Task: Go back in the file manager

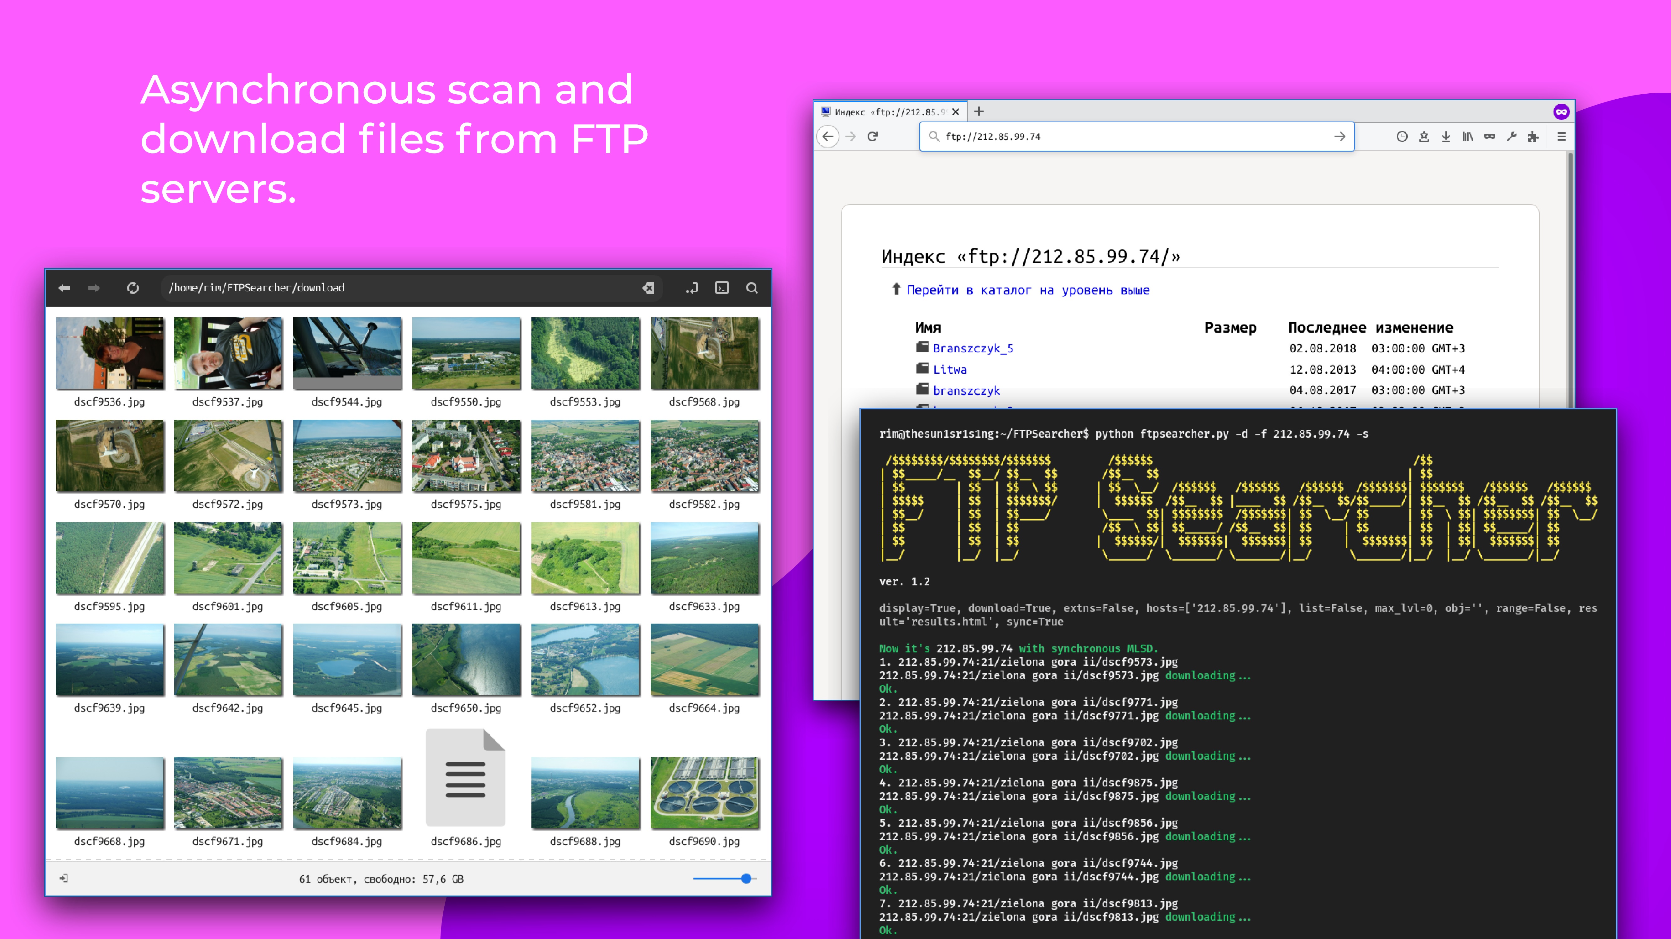Action: (x=64, y=288)
